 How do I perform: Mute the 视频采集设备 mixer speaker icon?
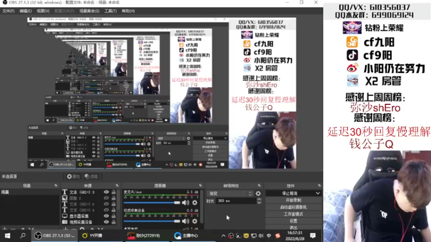click(185, 221)
